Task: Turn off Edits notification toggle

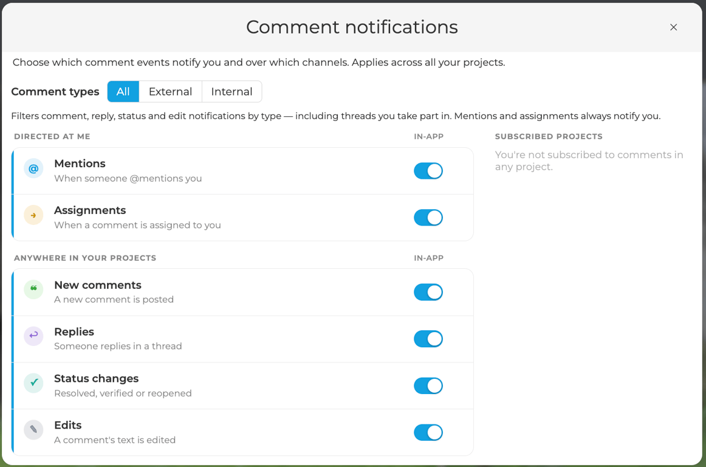Action: pyautogui.click(x=428, y=433)
